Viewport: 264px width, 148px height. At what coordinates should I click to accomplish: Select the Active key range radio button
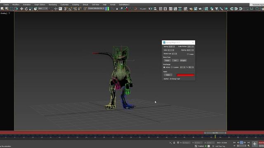coord(164,67)
